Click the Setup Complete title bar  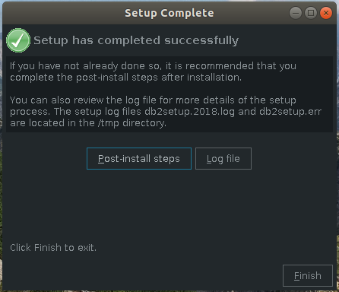coord(169,13)
